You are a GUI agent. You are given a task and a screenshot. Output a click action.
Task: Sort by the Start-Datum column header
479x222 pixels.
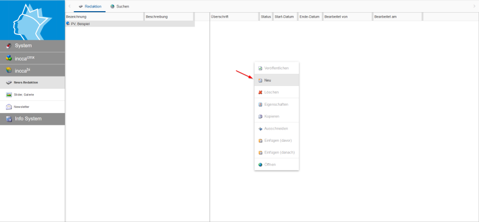285,16
